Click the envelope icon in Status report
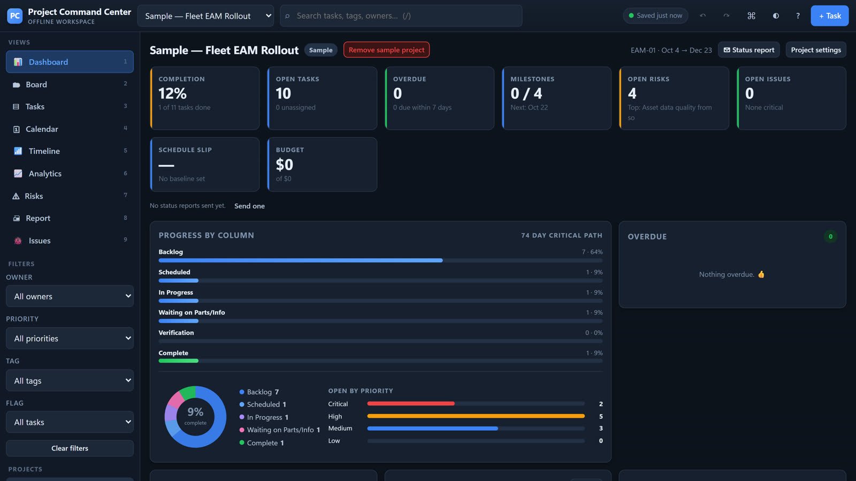Image resolution: width=856 pixels, height=481 pixels. pos(727,50)
